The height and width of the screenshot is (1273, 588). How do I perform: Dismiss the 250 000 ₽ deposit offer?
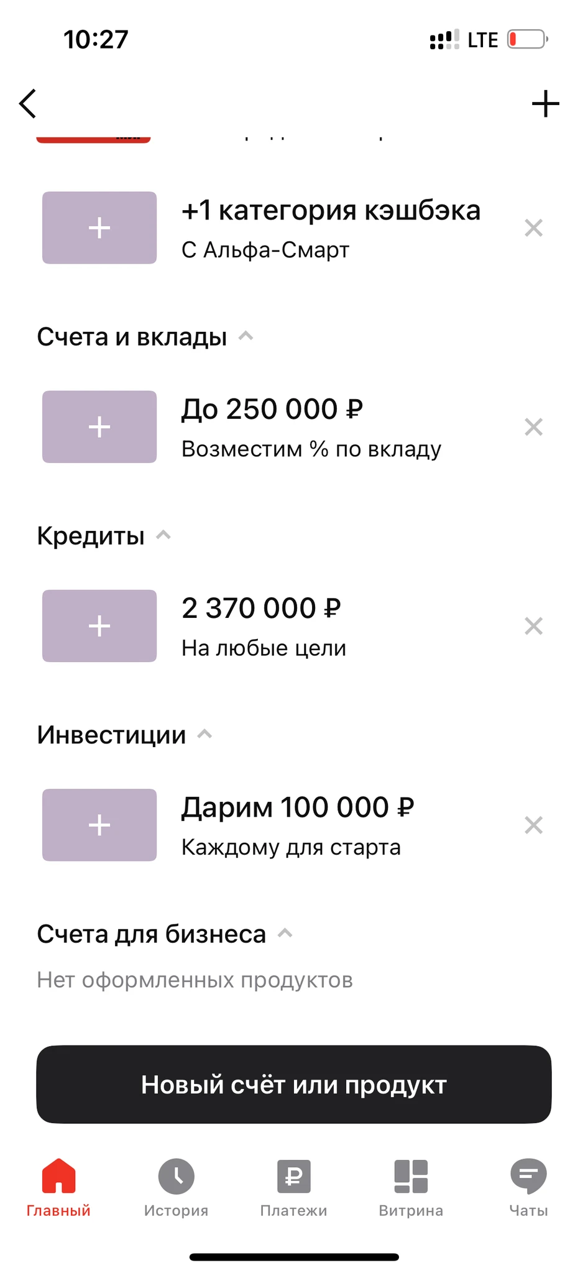533,427
